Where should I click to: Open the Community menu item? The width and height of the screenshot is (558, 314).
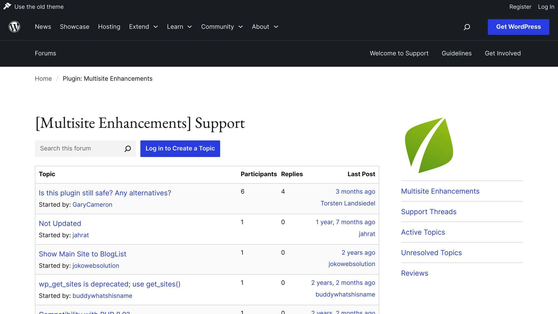pyautogui.click(x=217, y=27)
